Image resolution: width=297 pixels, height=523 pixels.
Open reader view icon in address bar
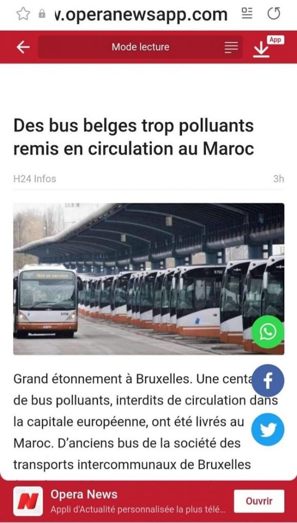(x=247, y=14)
